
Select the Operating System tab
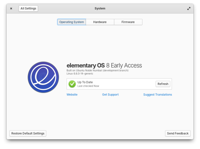[72, 22]
